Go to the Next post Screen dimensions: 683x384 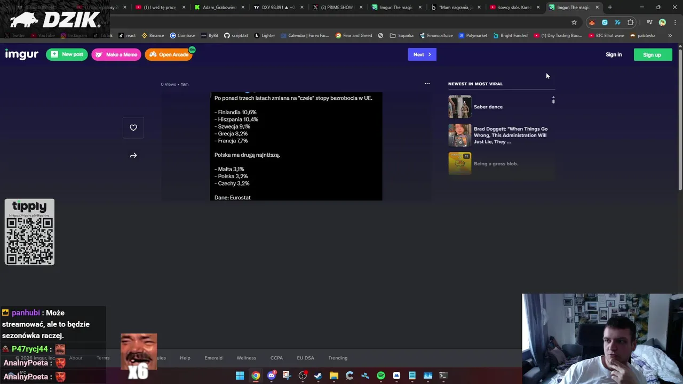[422, 54]
